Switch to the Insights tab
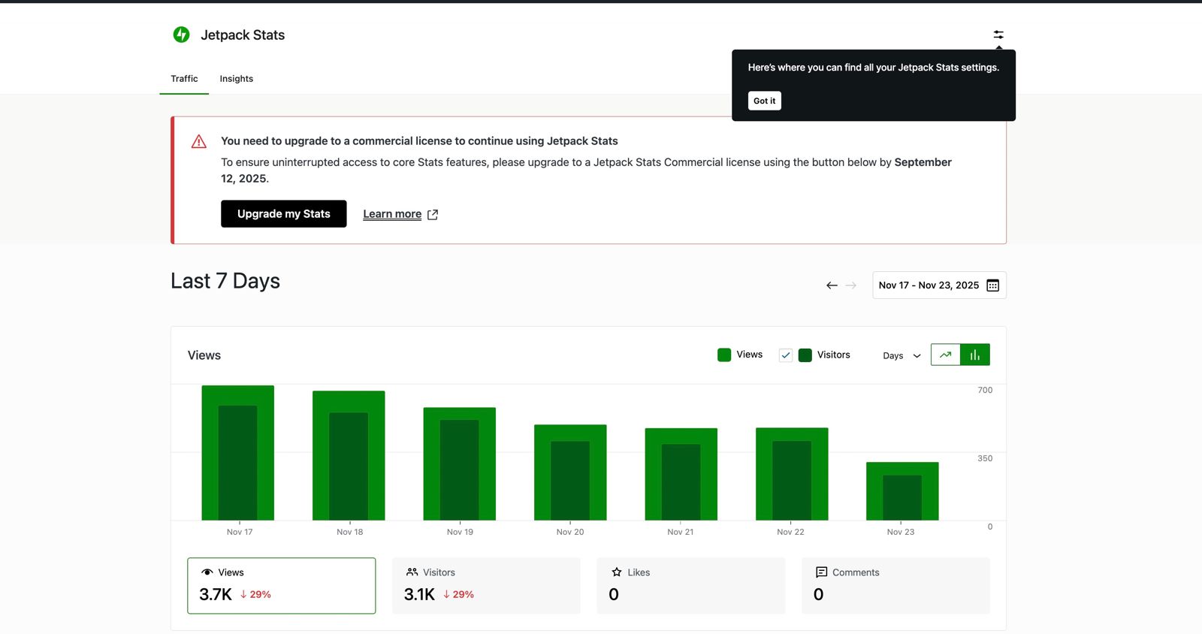The height and width of the screenshot is (634, 1202). [236, 79]
